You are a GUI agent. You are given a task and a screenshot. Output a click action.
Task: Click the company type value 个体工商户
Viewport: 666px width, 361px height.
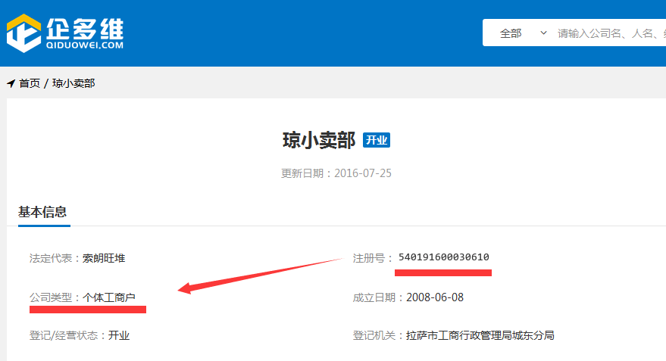click(109, 297)
